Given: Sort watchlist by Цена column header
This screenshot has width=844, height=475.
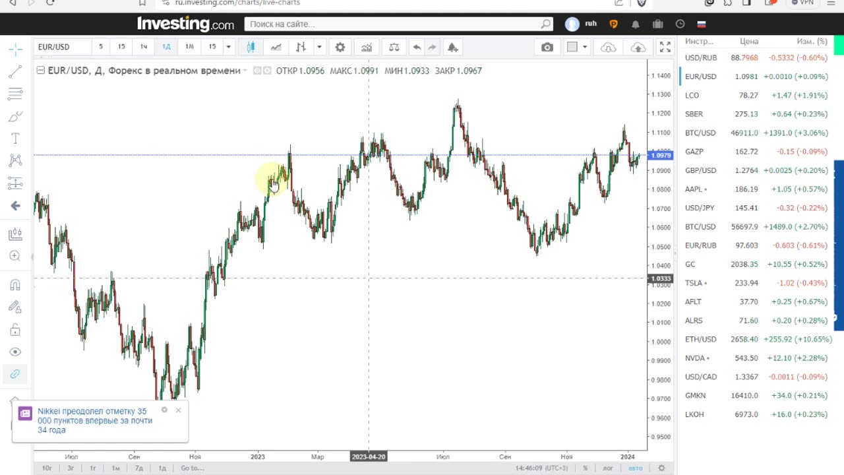Looking at the screenshot, I should (x=749, y=41).
